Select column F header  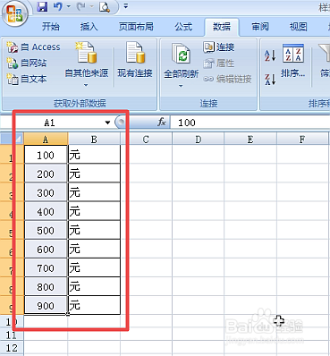[302, 140]
